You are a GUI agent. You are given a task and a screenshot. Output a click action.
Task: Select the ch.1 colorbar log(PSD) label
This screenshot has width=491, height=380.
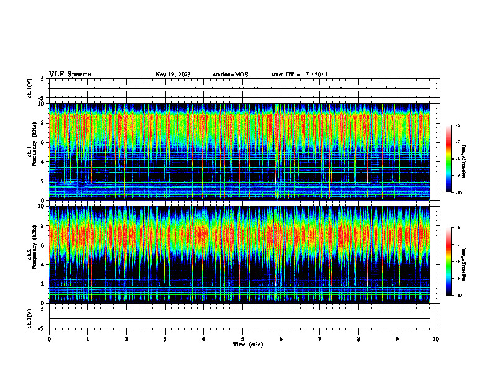click(x=464, y=161)
